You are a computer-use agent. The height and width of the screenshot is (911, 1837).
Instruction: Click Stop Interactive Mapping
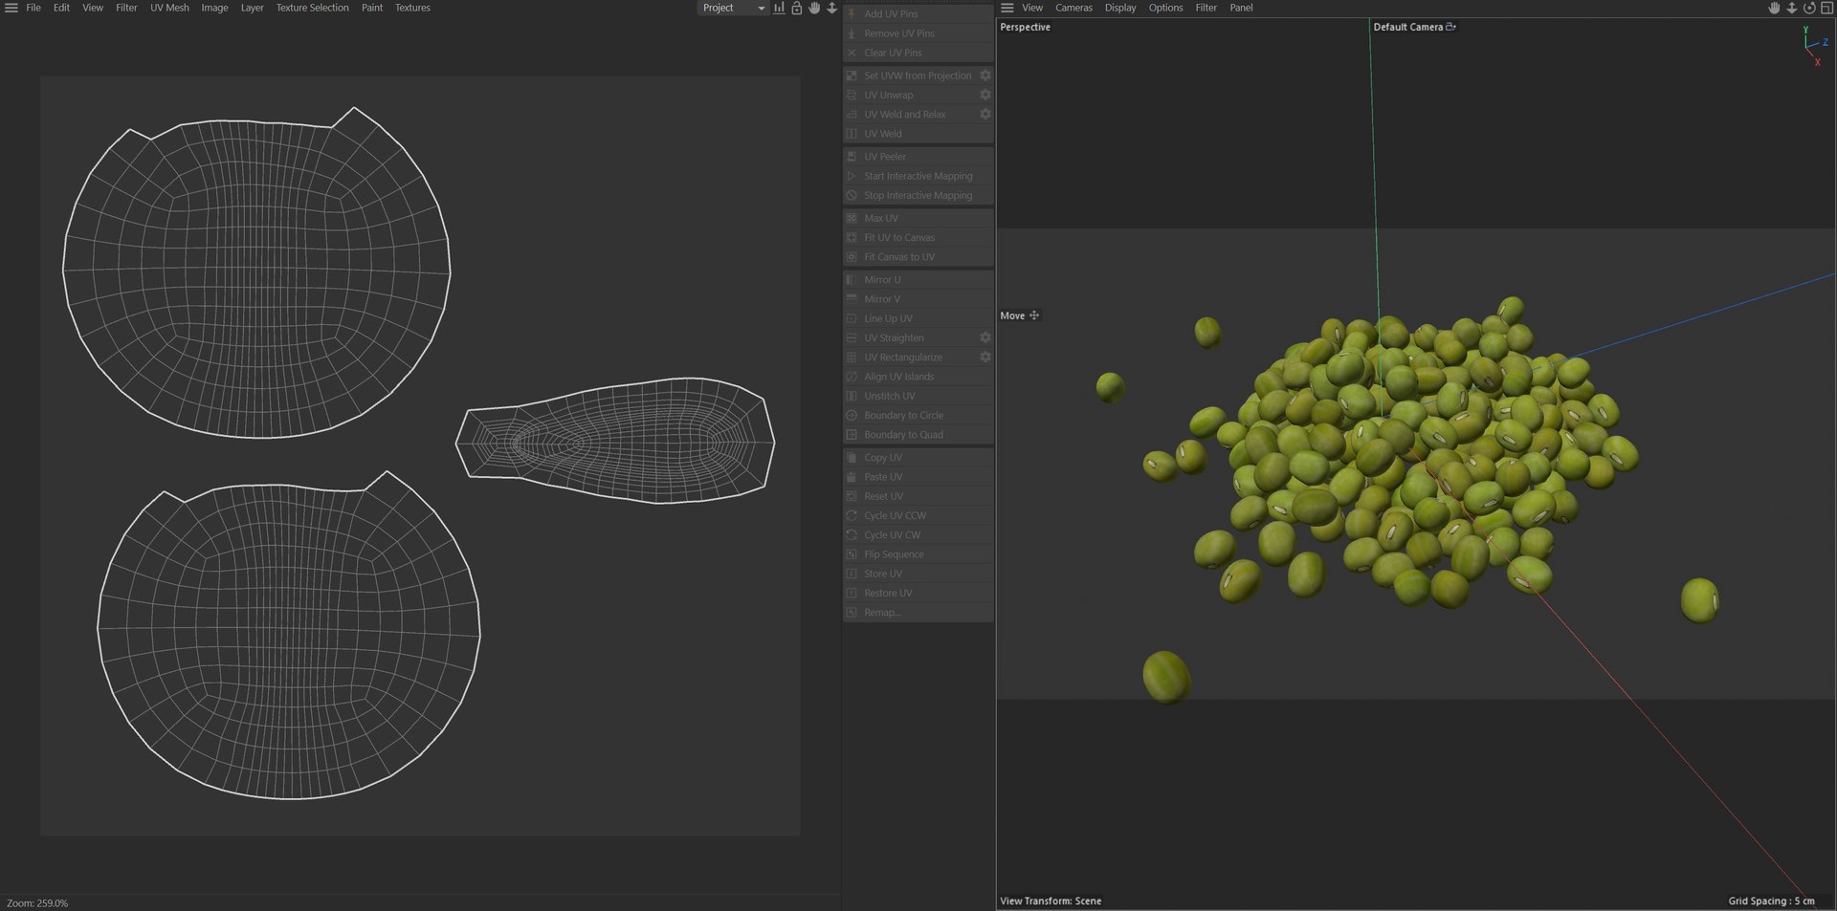click(x=918, y=195)
